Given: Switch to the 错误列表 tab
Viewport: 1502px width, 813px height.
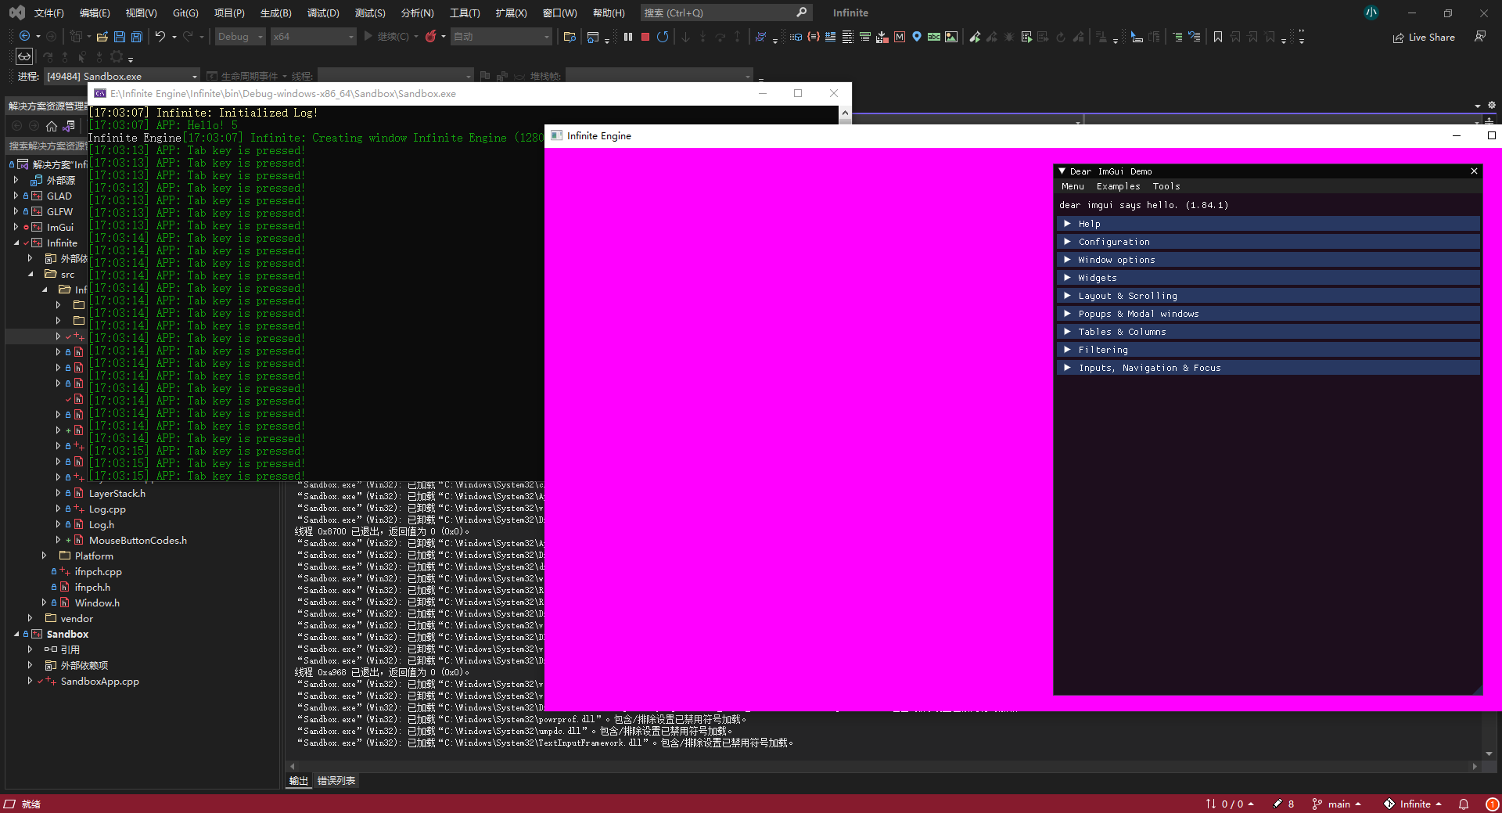Looking at the screenshot, I should (x=336, y=780).
